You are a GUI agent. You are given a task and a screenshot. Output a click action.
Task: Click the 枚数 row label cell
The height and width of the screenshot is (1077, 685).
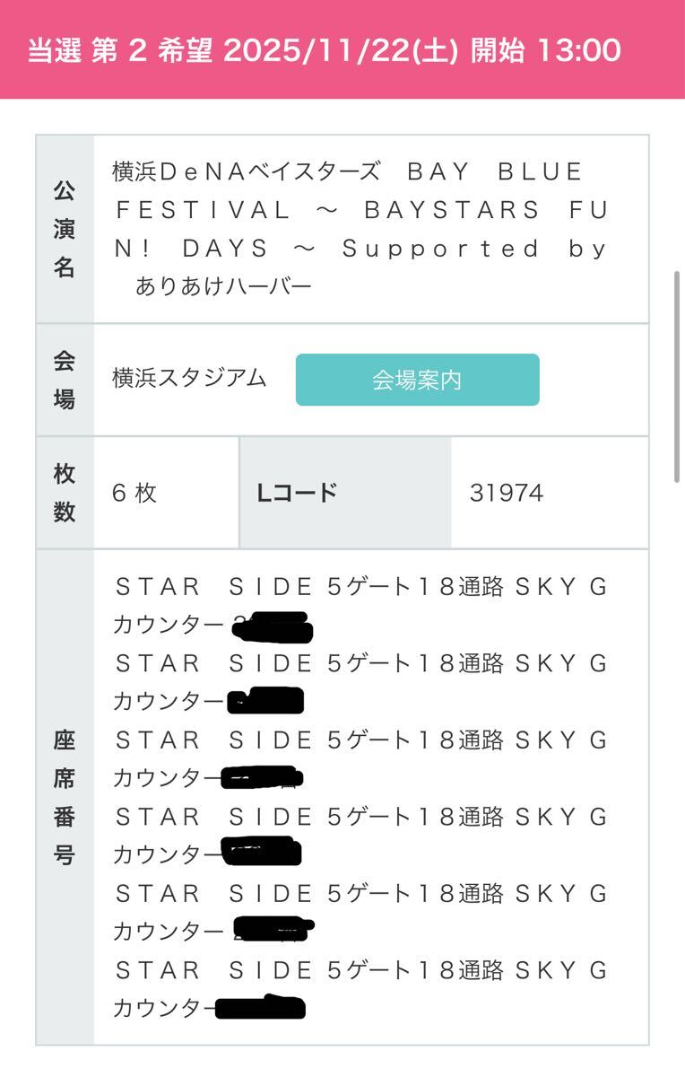coord(65,493)
